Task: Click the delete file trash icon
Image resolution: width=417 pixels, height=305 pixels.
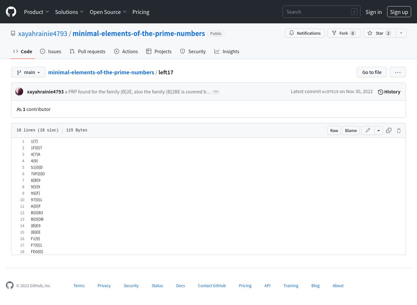Action: tap(399, 130)
